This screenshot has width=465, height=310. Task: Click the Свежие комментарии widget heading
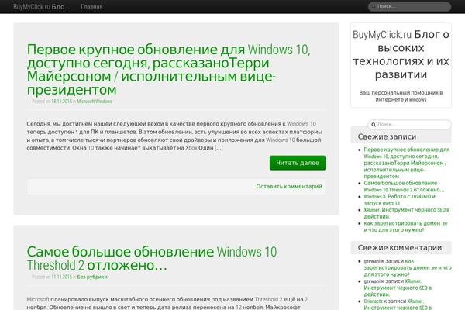click(399, 247)
